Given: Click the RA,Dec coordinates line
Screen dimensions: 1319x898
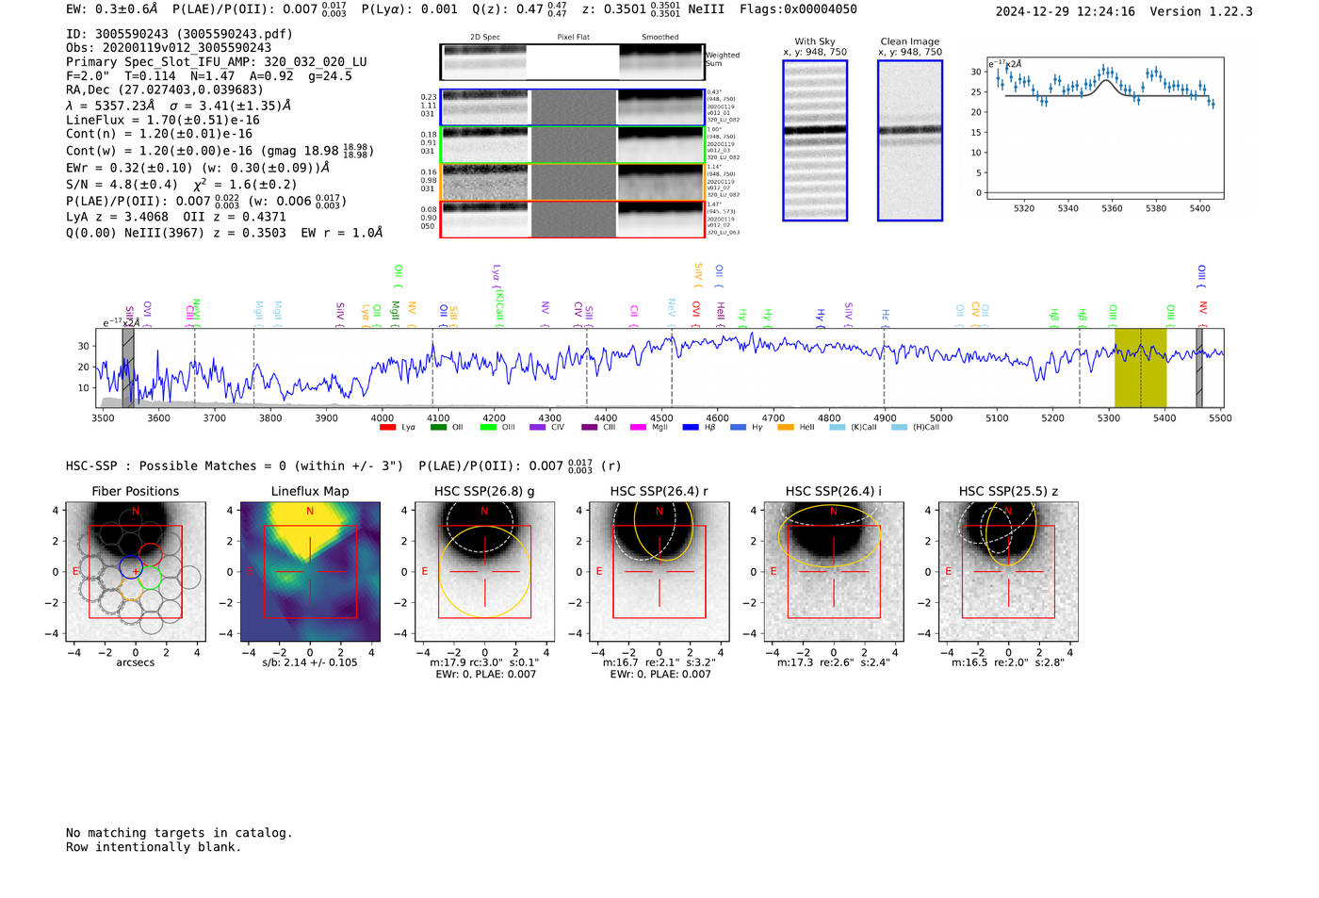Looking at the screenshot, I should (165, 90).
